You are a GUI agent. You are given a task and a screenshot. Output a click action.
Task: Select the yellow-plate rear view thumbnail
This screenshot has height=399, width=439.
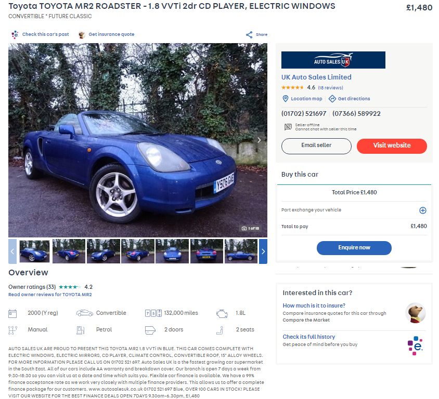point(206,251)
